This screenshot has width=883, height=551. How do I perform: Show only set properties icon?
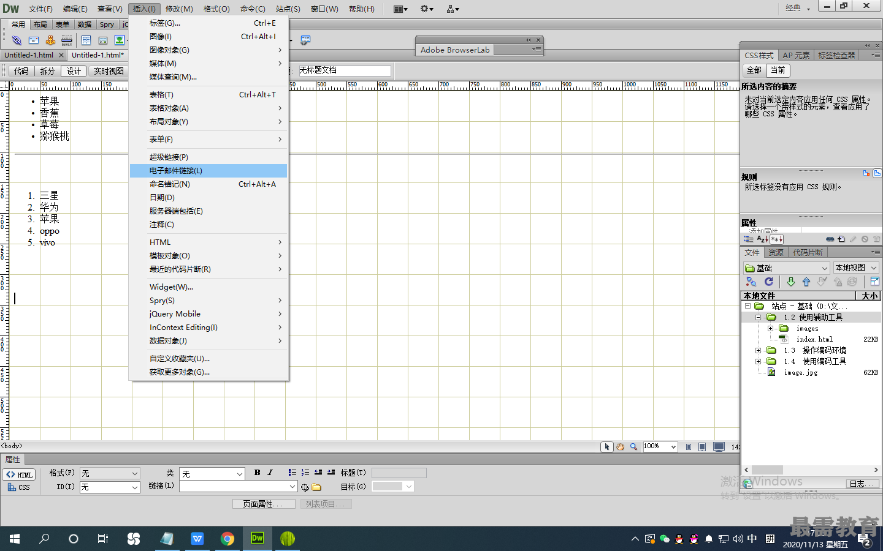(x=776, y=239)
